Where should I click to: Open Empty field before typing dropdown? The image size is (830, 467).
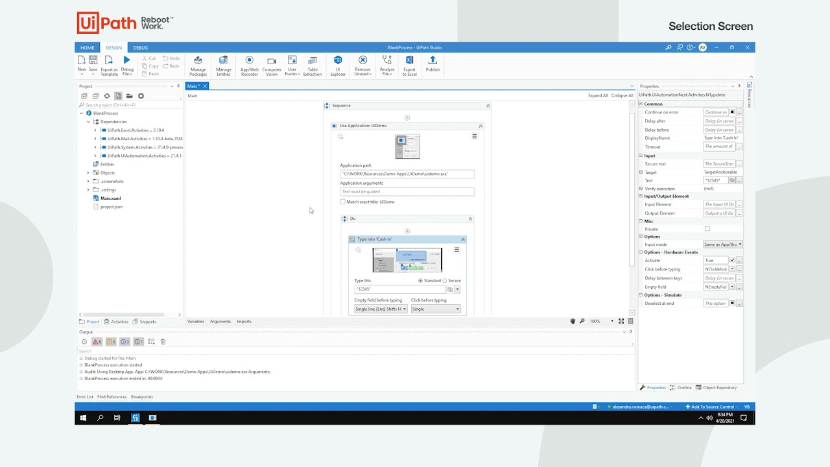[x=381, y=309]
